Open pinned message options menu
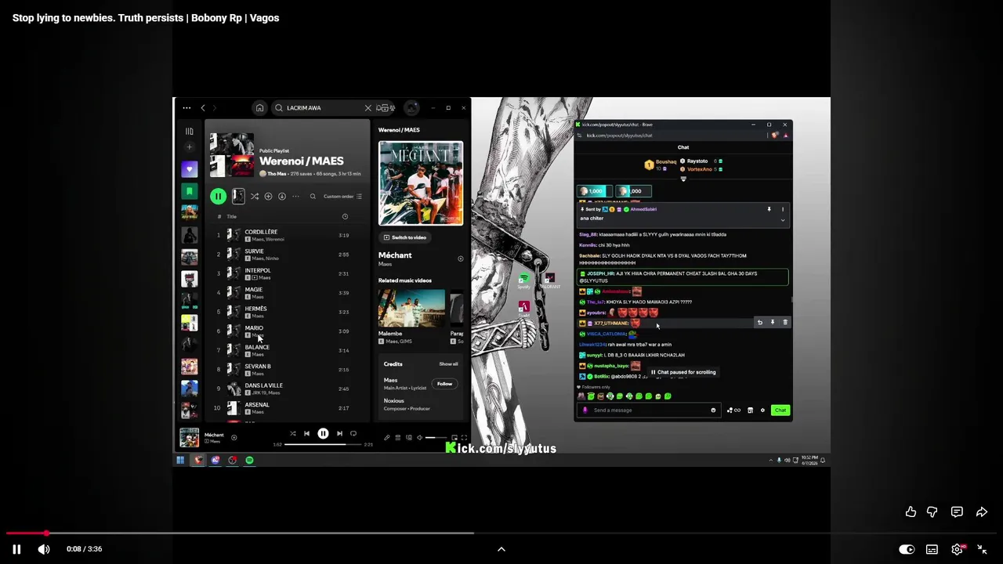The width and height of the screenshot is (1003, 564). [x=782, y=209]
